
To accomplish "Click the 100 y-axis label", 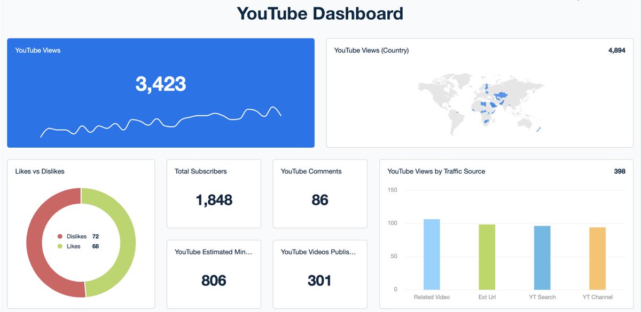I will click(393, 223).
